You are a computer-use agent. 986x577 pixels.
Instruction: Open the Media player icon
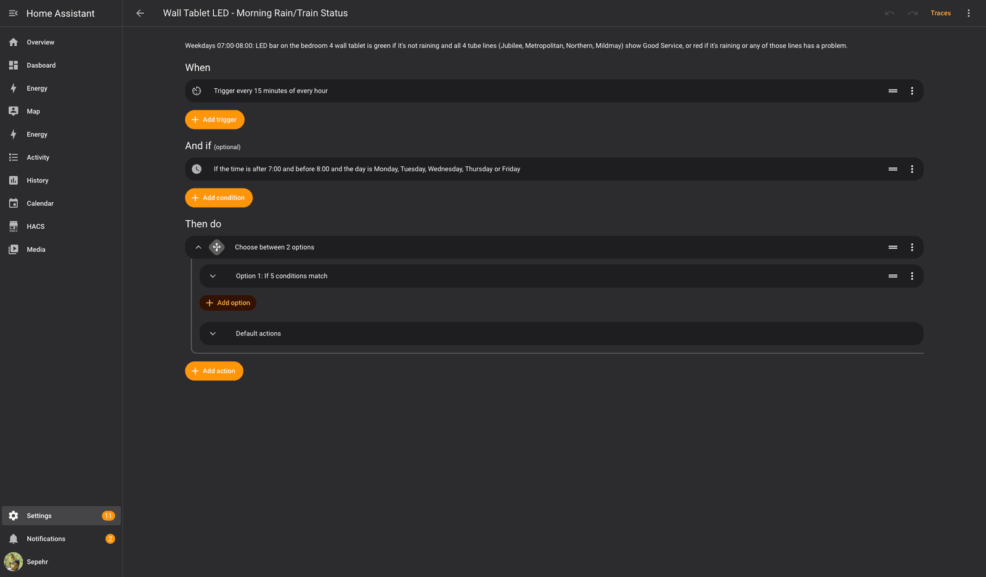[14, 249]
